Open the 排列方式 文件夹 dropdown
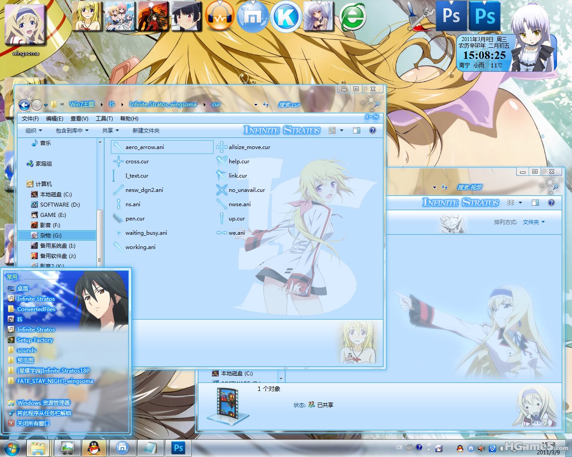This screenshot has width=572, height=457. (x=533, y=222)
